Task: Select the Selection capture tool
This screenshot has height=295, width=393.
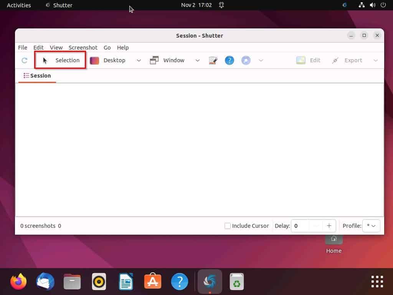Action: [x=60, y=60]
